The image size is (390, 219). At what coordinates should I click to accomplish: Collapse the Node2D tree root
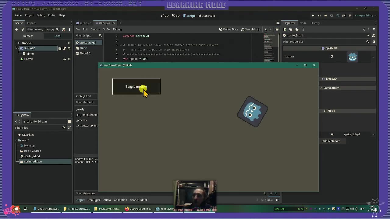[16, 43]
